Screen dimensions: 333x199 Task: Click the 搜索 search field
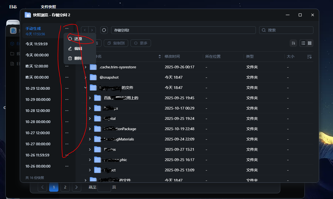tap(286, 30)
